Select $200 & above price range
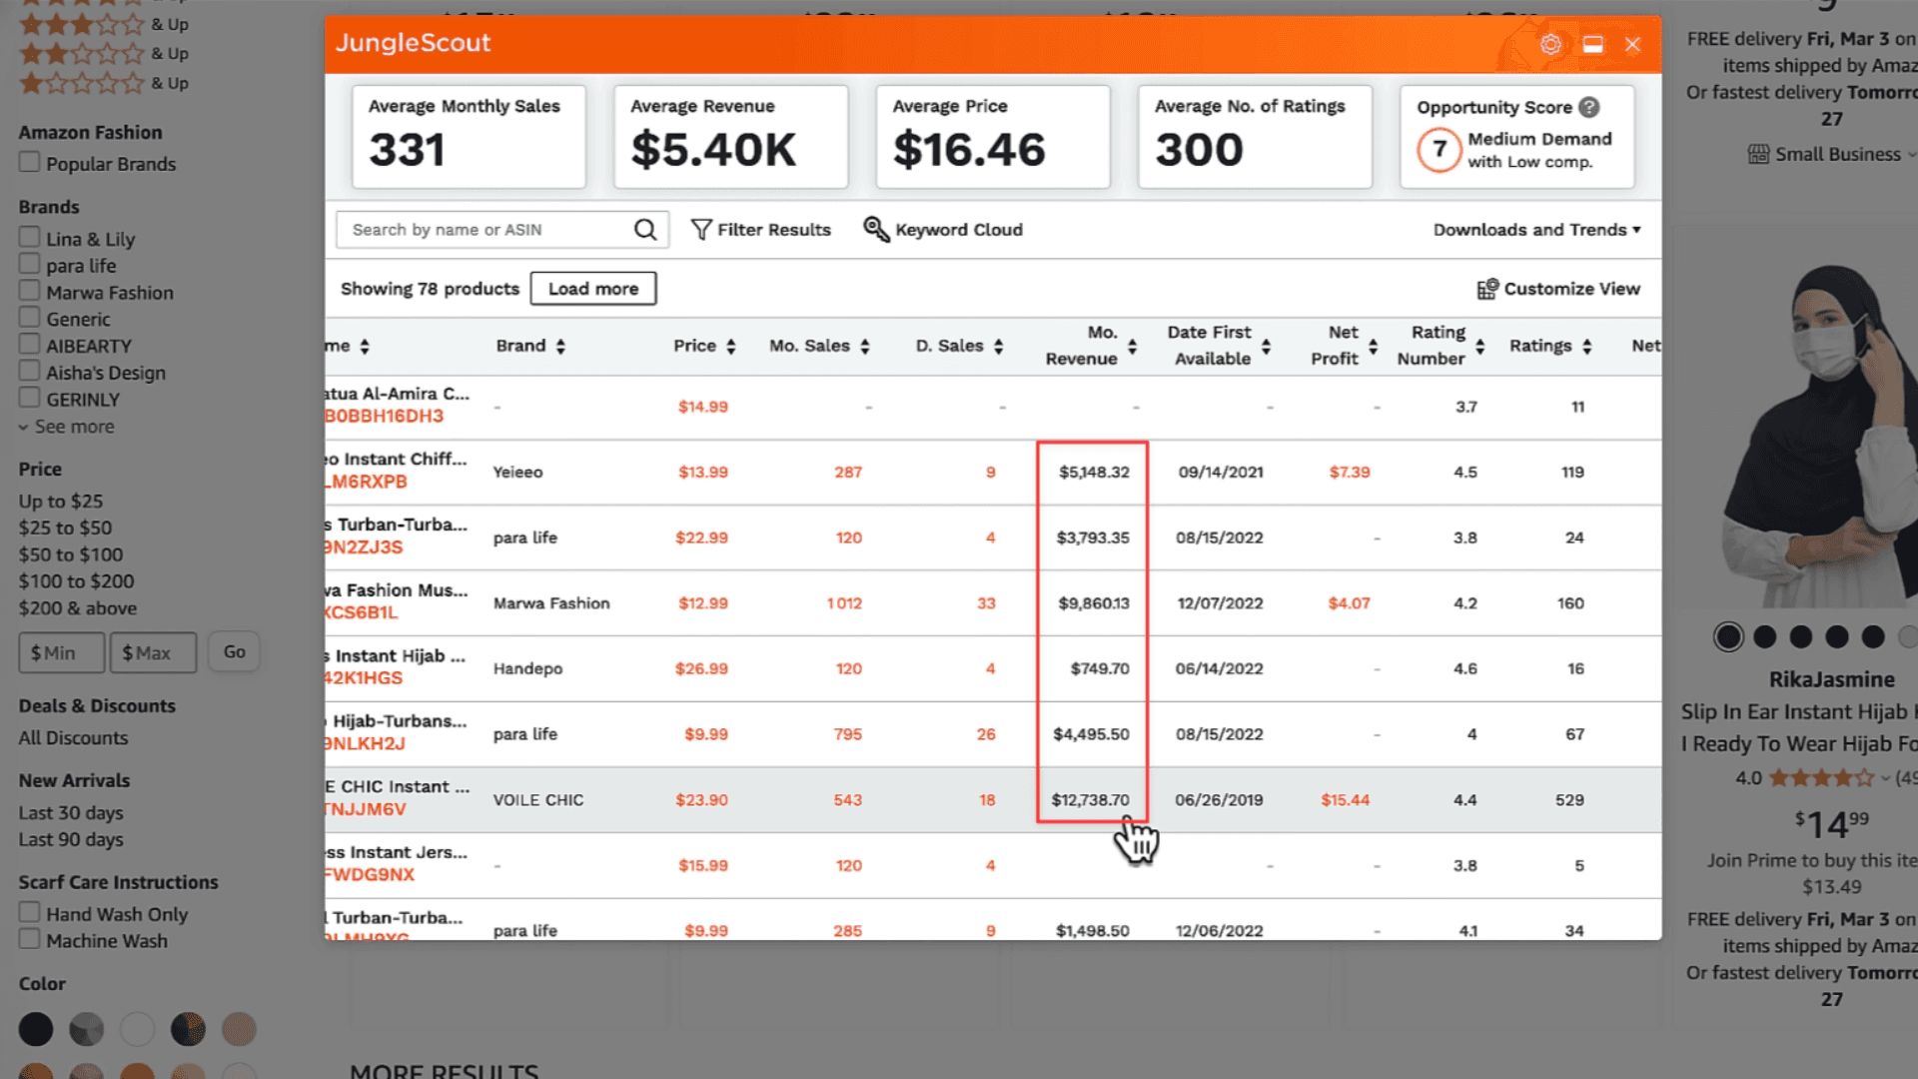Screen dimensions: 1918x1079 78,608
